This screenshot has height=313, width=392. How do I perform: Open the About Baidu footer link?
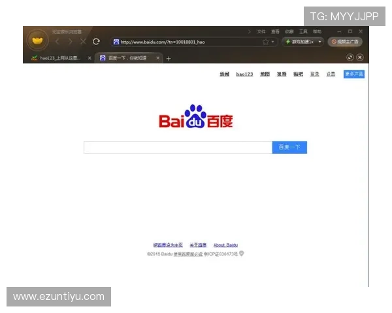point(225,245)
